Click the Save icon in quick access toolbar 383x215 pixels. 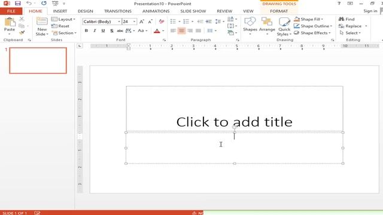17,4
